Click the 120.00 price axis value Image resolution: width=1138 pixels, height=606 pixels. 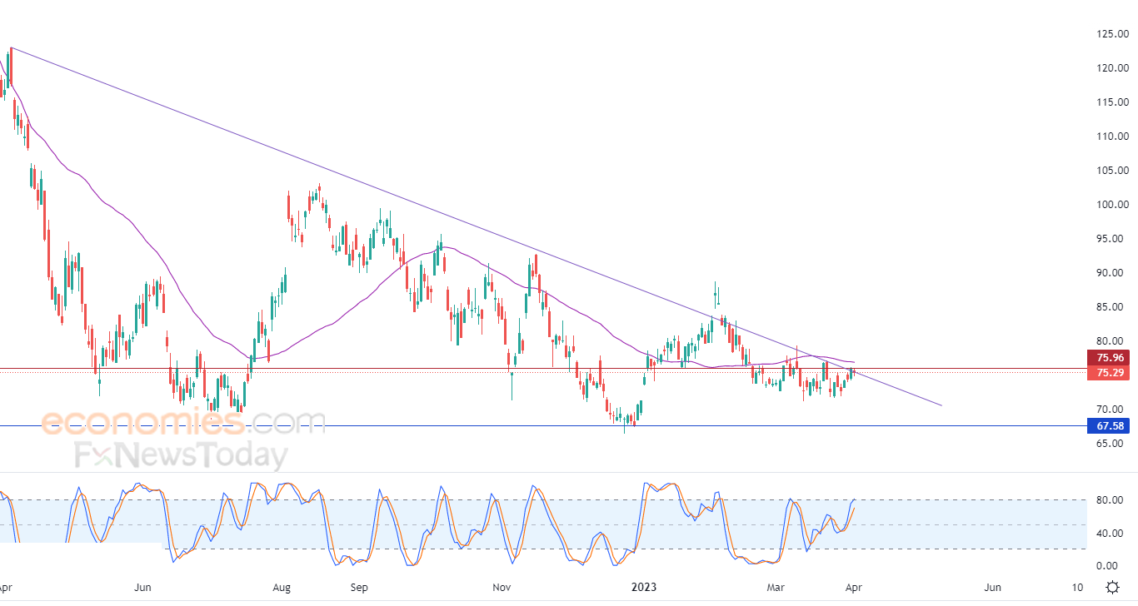click(1112, 68)
